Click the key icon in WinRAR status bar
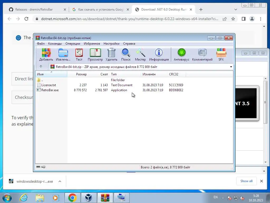The image size is (270, 203). [43, 167]
